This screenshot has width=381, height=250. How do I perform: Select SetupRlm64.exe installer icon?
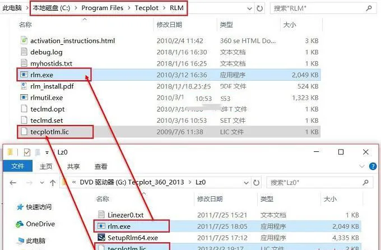[101, 237]
